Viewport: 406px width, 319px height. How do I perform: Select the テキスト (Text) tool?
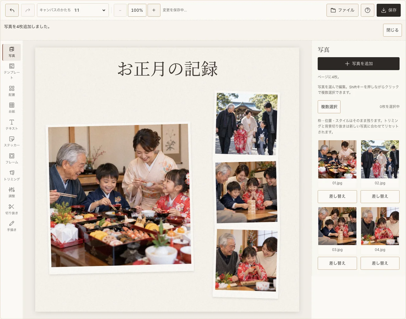[x=12, y=124]
